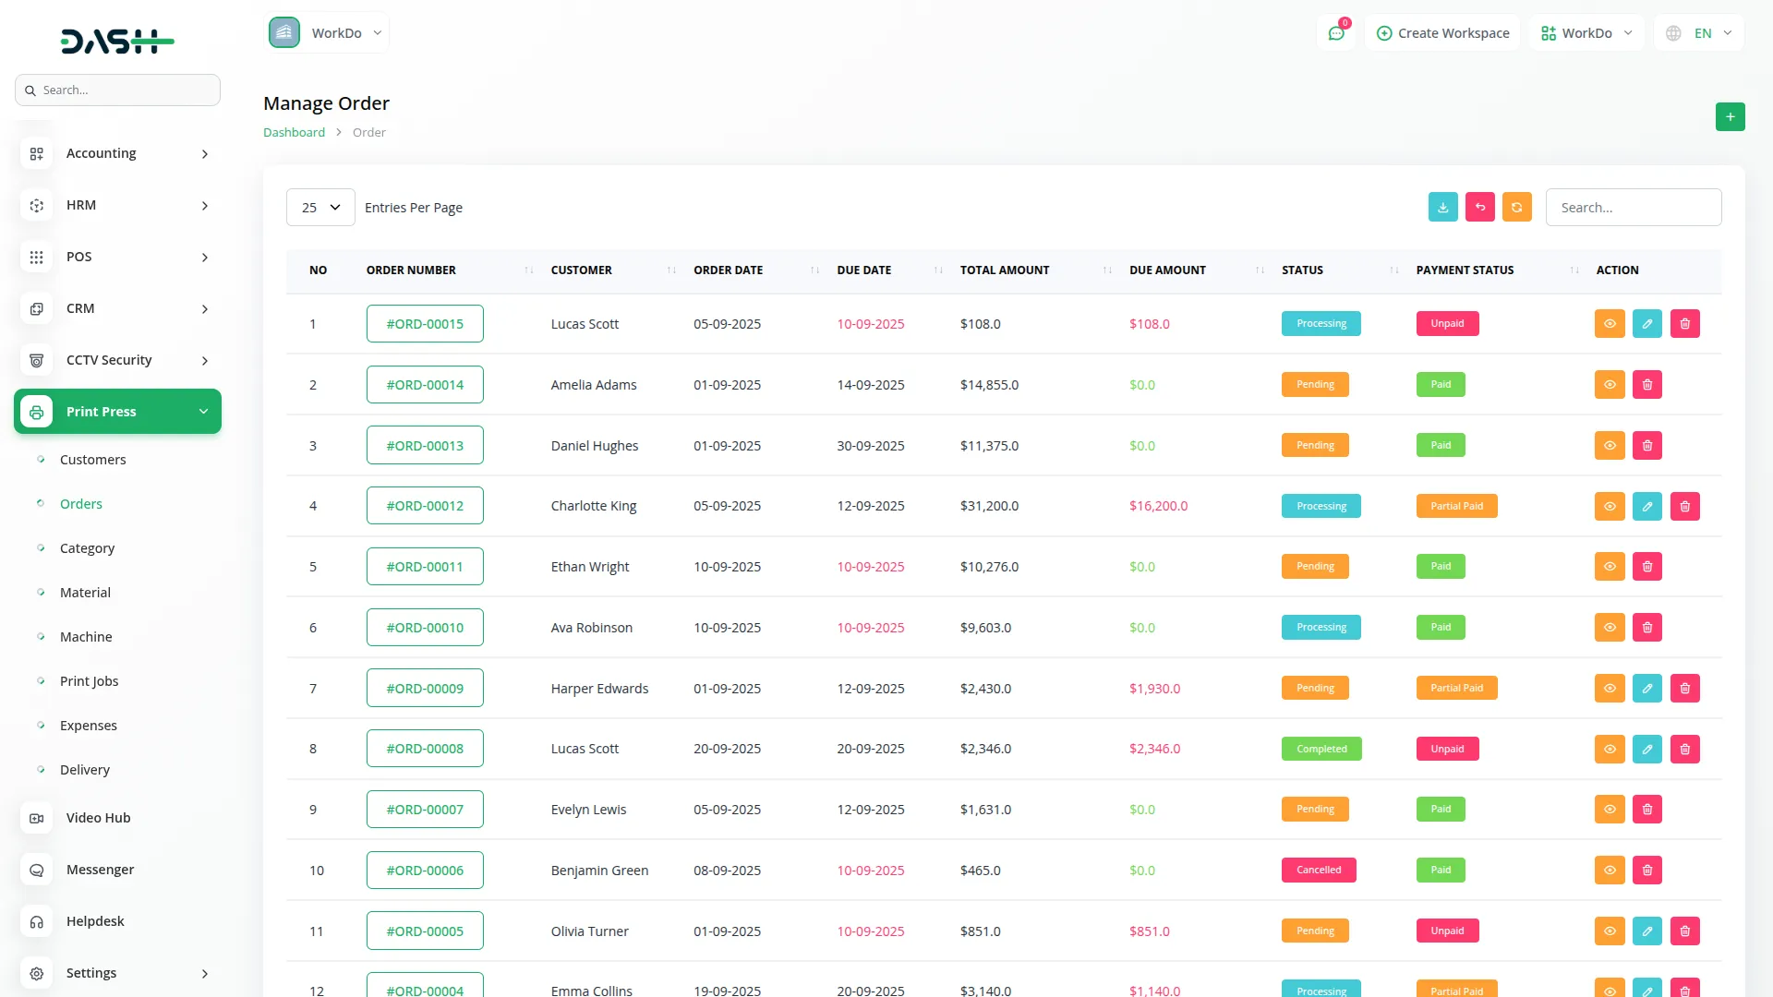Screen dimensions: 1773x997
Task: Open order link #ORD-00012
Action: point(425,506)
